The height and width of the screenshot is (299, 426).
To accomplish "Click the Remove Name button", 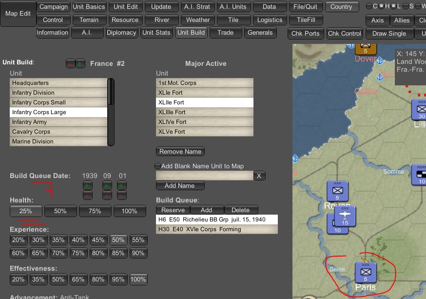I will tap(180, 151).
